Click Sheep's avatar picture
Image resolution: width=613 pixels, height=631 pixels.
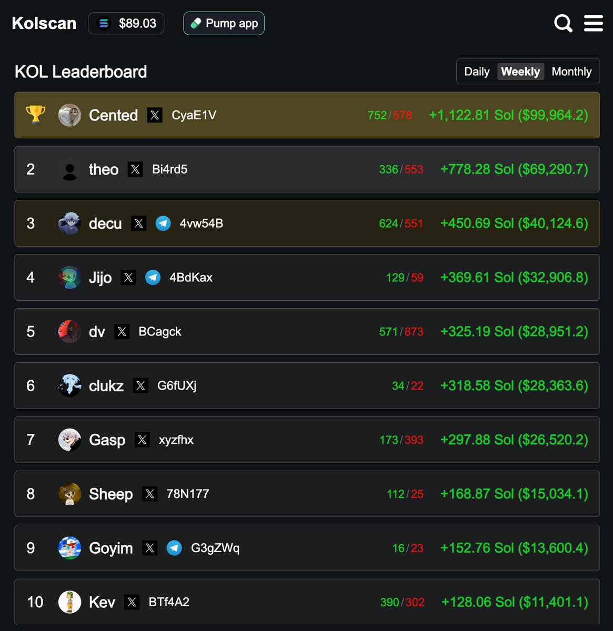69,494
